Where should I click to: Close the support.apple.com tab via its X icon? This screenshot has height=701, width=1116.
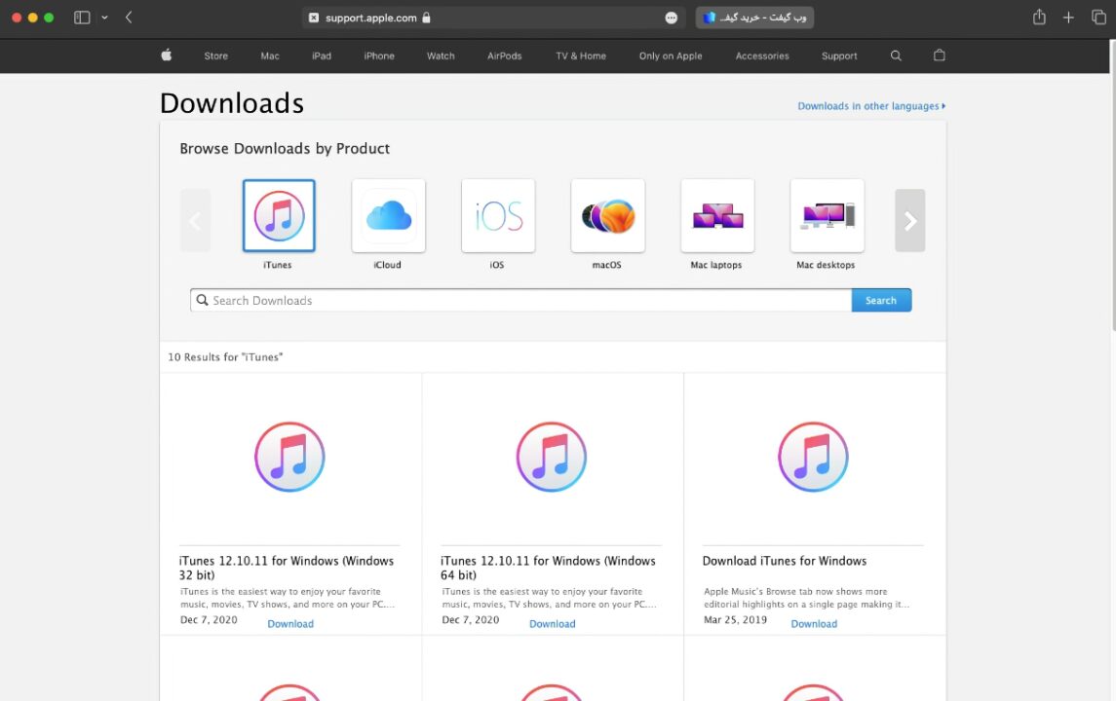coord(314,18)
